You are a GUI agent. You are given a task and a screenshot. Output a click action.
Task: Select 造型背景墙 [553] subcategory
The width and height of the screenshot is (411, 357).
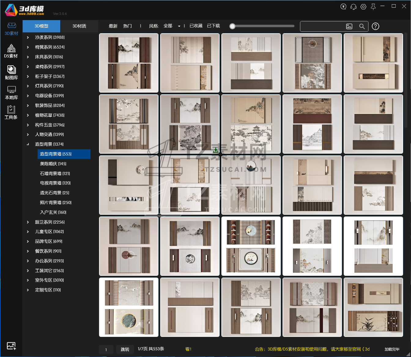64,154
